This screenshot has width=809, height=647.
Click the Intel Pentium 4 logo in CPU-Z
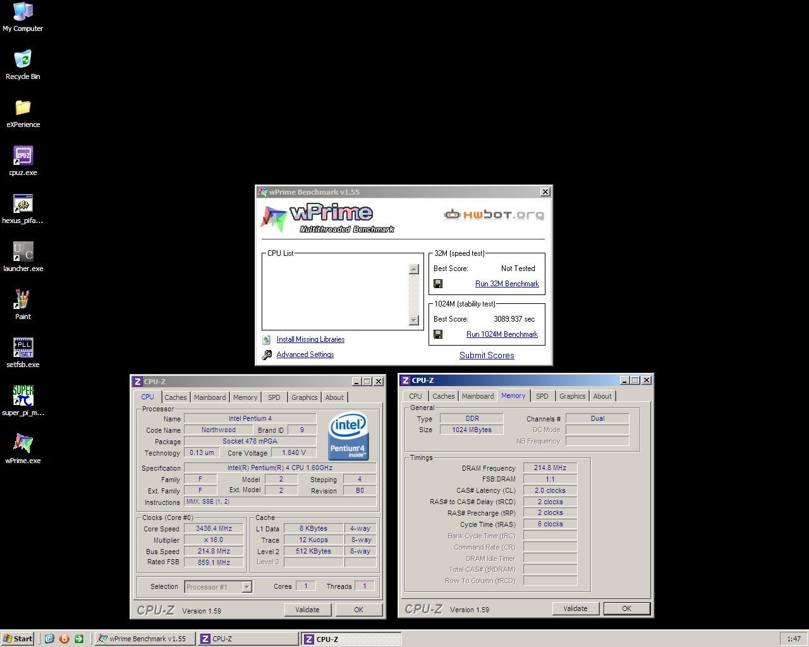348,437
